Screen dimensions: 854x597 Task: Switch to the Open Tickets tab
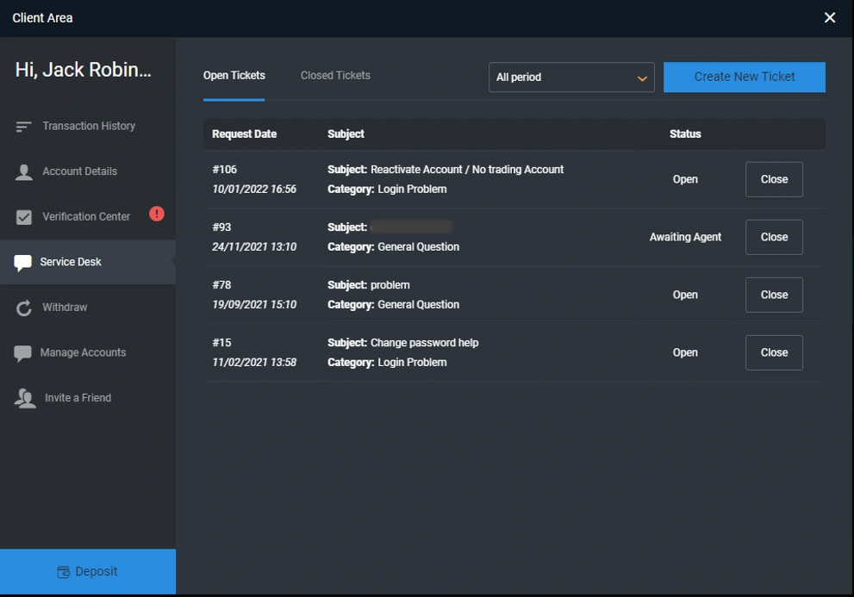coord(234,76)
